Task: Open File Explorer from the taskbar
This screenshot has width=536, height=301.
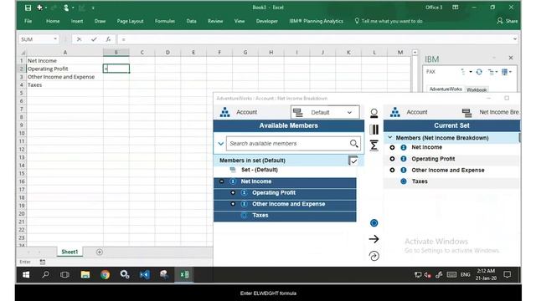Action: [85, 274]
